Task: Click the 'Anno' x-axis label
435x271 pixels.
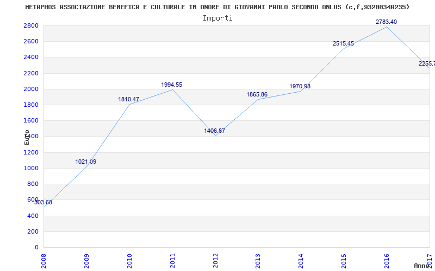Action: 421,266
